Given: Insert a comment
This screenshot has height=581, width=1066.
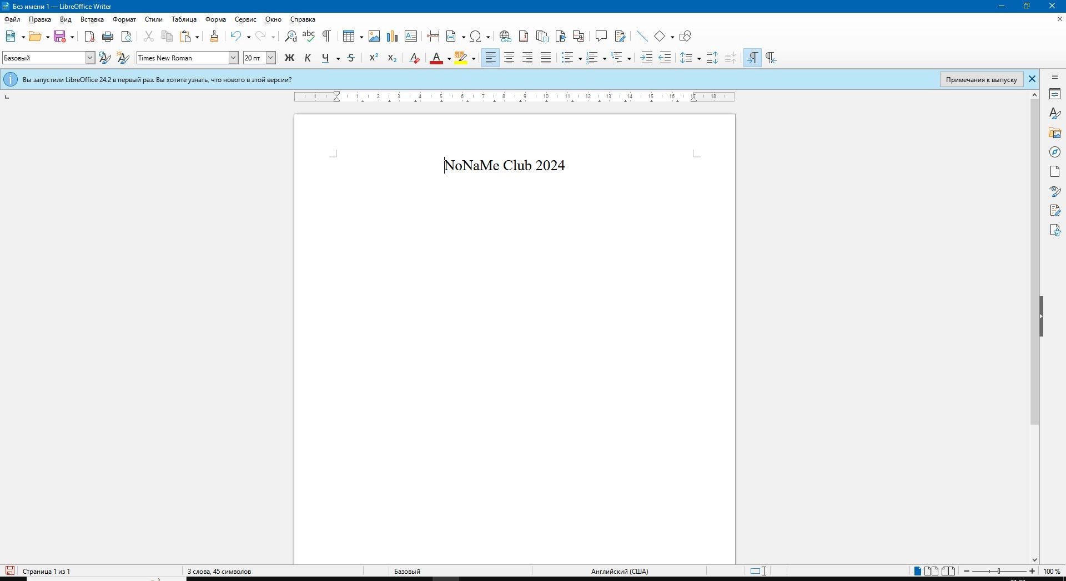Looking at the screenshot, I should [601, 37].
